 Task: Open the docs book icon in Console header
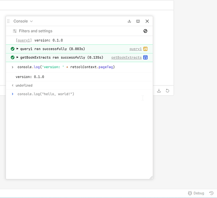pos(138,21)
